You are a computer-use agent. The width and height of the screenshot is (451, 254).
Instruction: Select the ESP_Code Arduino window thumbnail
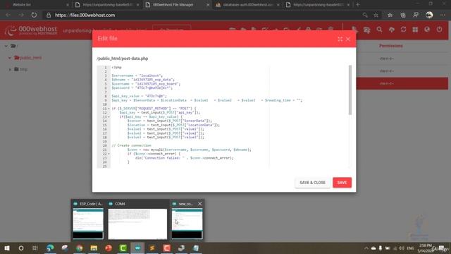pos(88,224)
